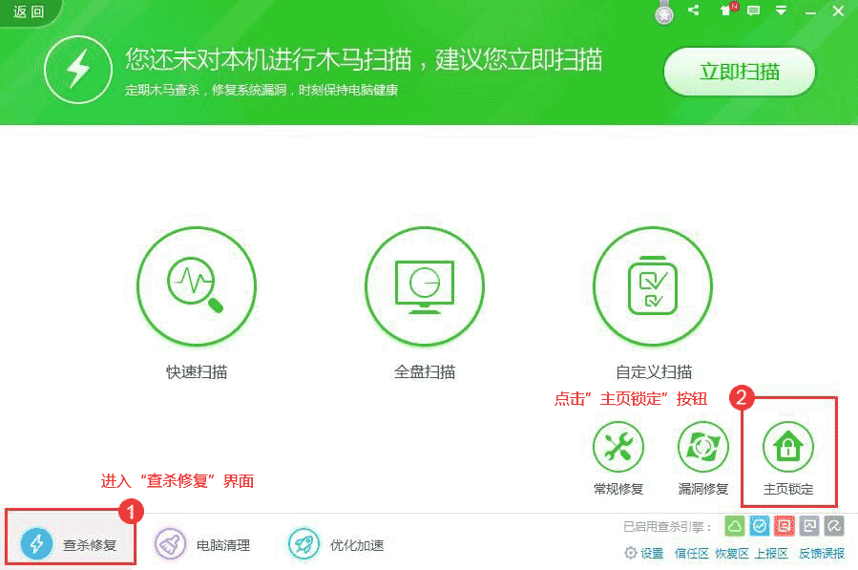The width and height of the screenshot is (858, 570).
Task: Start scan with 立即扫描 button
Action: (x=740, y=72)
